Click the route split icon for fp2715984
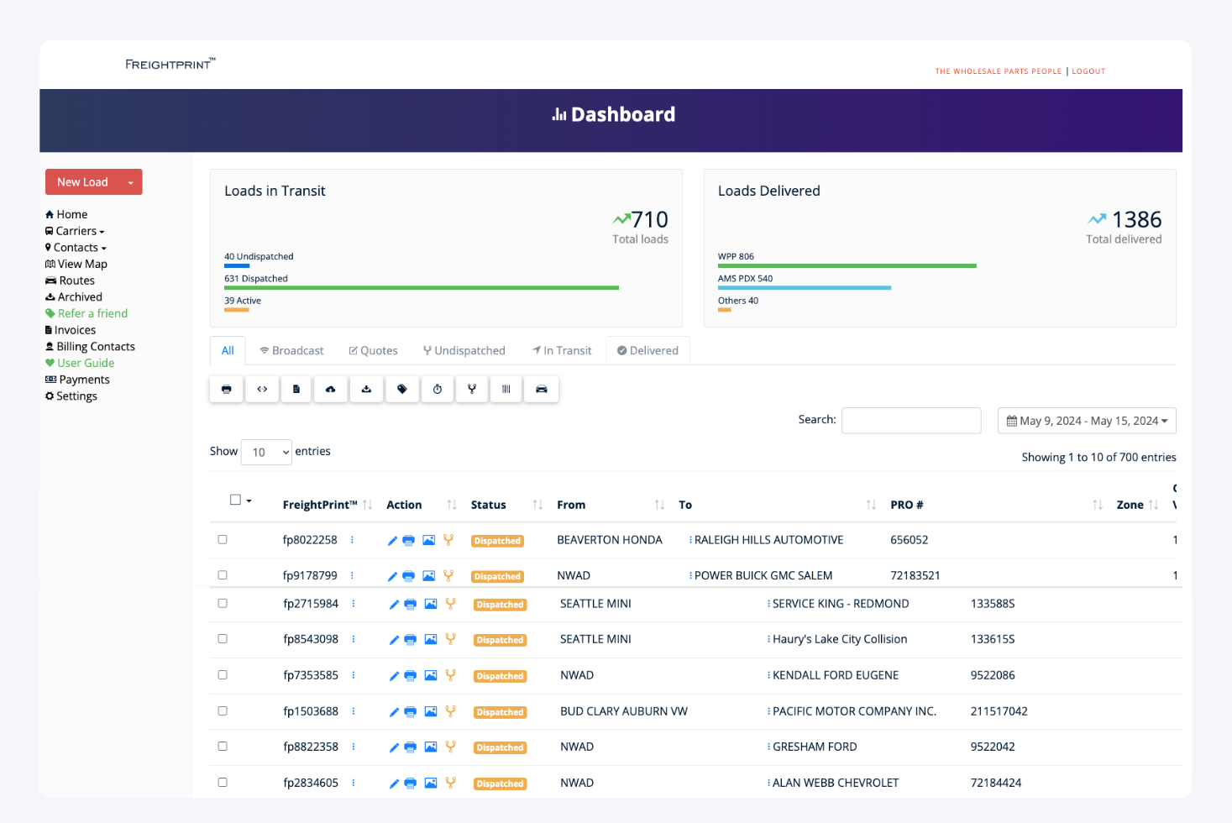Image resolution: width=1232 pixels, height=823 pixels. coord(449,604)
